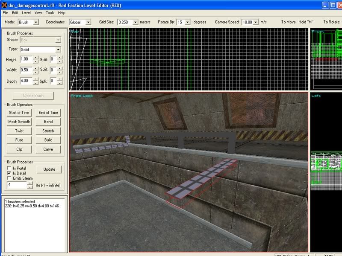
Task: Click the Fuse operator button
Action: click(19, 140)
